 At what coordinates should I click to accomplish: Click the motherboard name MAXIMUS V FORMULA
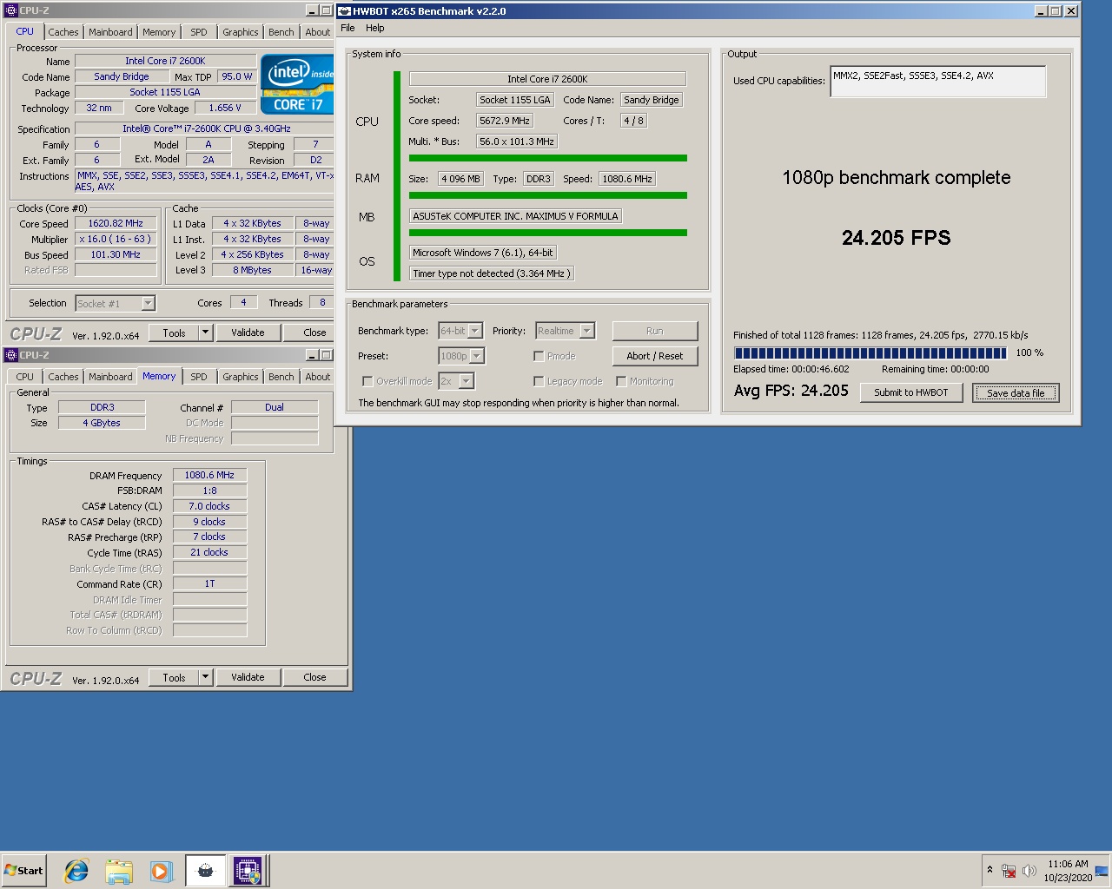point(515,216)
